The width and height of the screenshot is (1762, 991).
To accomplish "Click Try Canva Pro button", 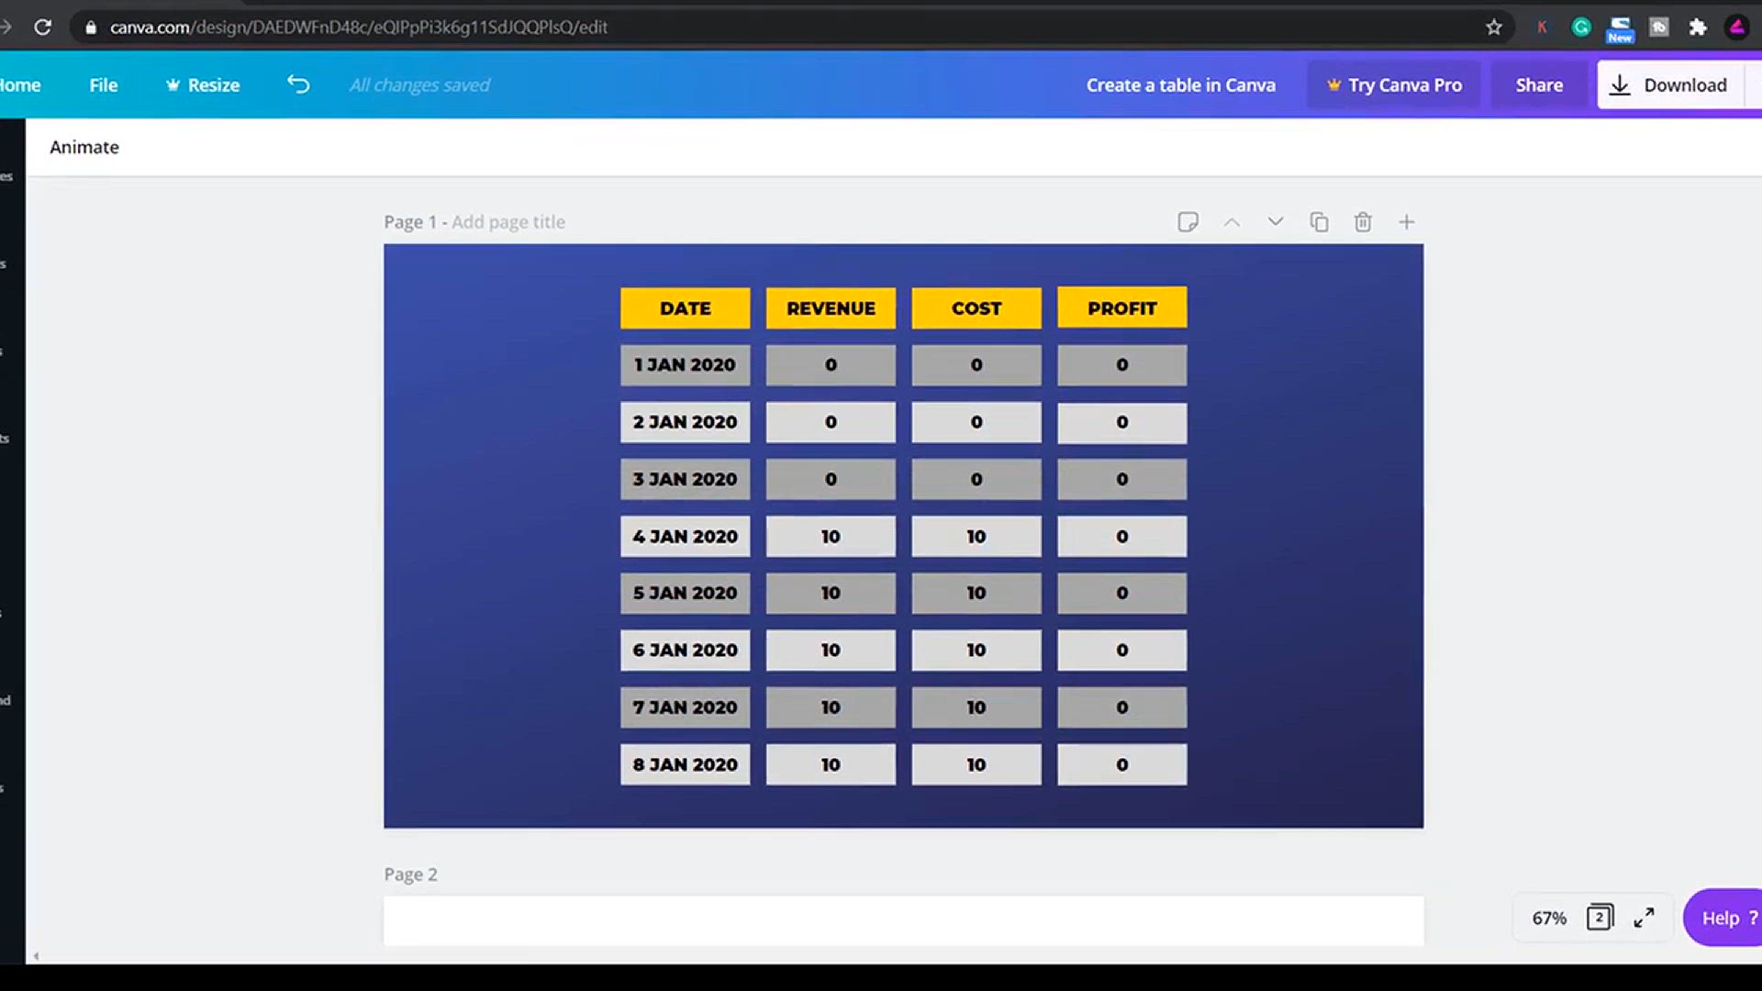I will tap(1394, 84).
